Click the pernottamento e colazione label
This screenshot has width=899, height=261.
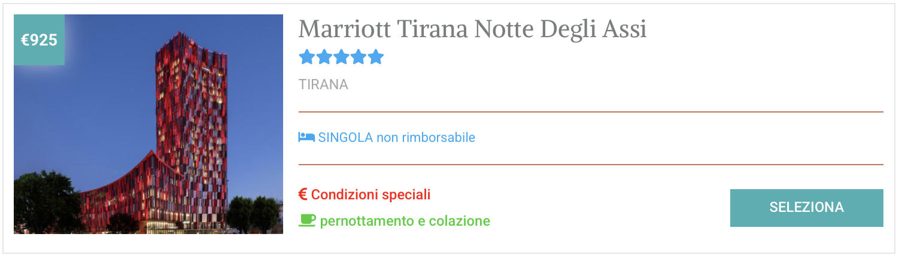[x=405, y=221]
